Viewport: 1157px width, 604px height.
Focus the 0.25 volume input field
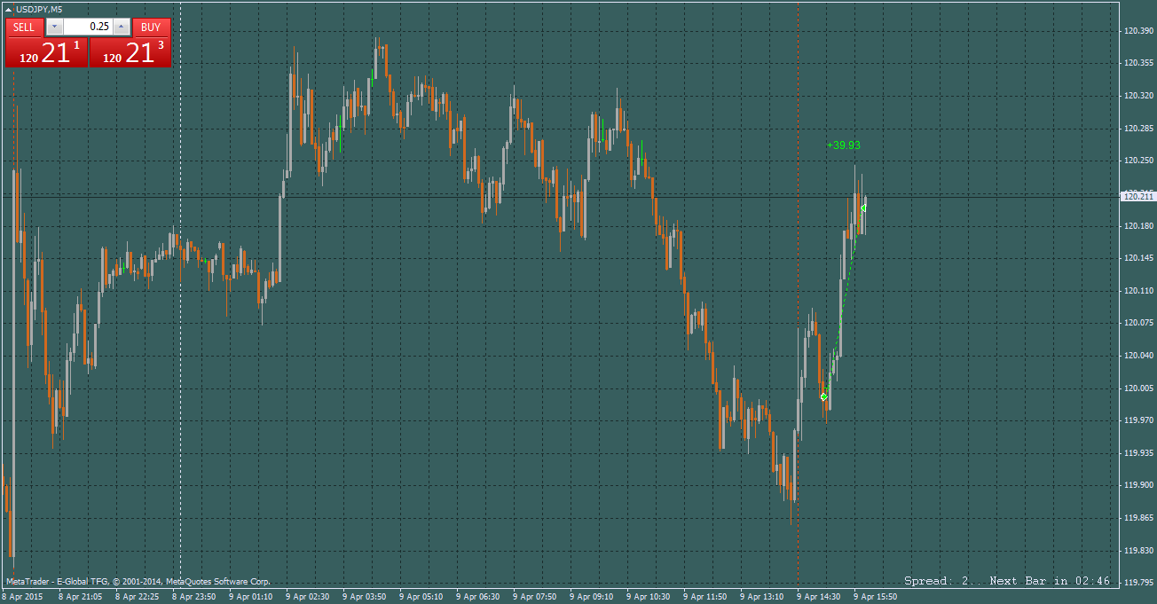[88, 27]
